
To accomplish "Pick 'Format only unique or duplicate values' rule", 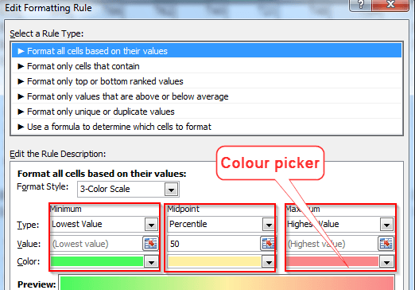I will [x=207, y=112].
